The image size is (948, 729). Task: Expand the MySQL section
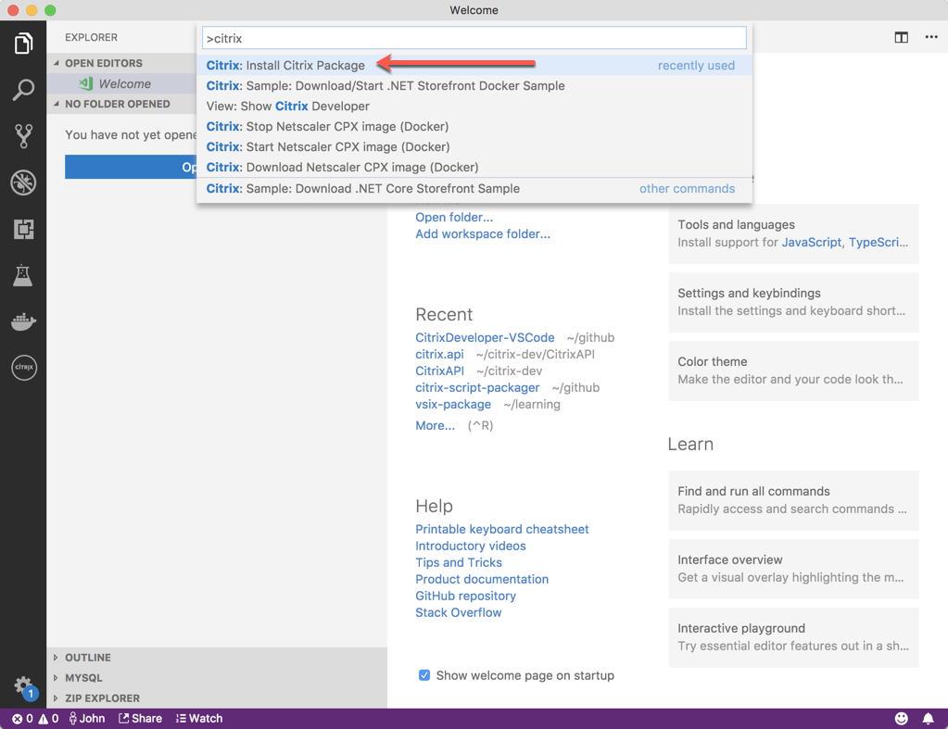[83, 678]
